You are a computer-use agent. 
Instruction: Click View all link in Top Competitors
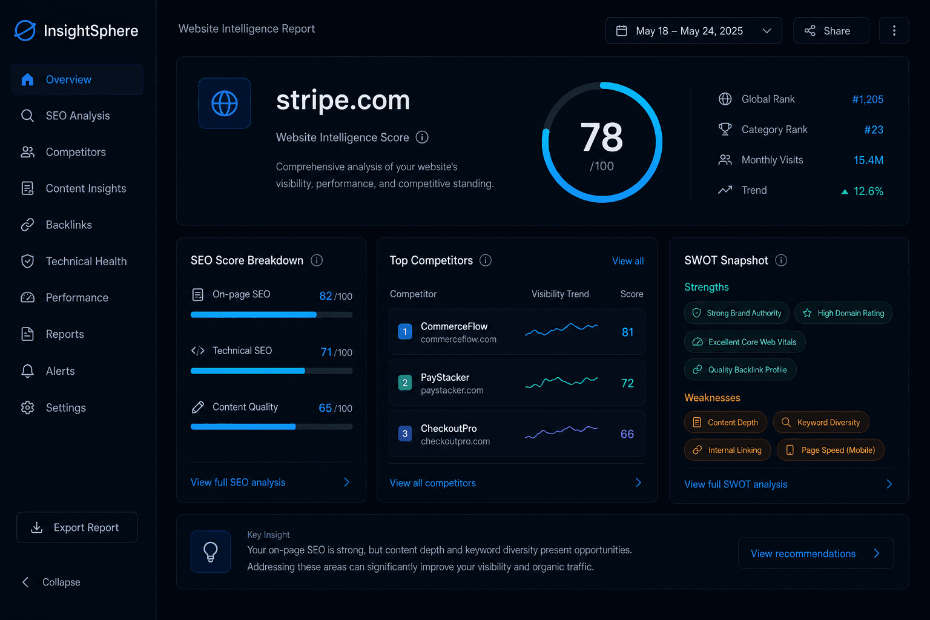tap(628, 261)
